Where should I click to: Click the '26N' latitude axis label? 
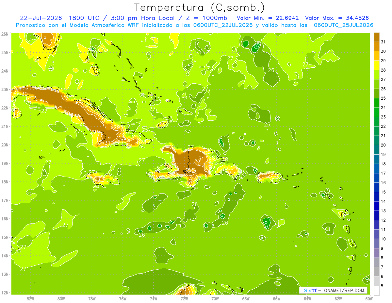tap(5, 34)
